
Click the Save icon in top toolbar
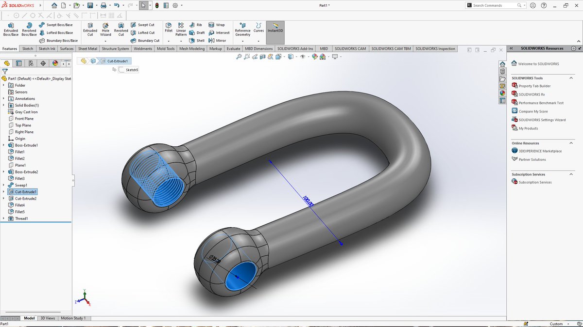coord(90,5)
